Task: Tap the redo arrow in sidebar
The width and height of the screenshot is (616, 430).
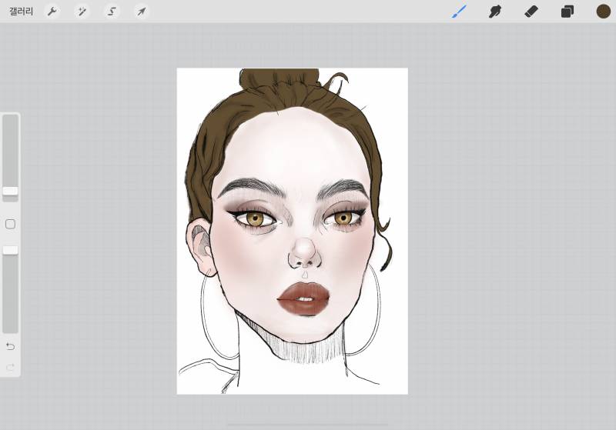Action: pyautogui.click(x=10, y=368)
